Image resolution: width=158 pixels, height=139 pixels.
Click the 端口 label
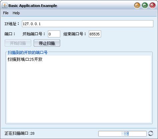click(x=10, y=34)
